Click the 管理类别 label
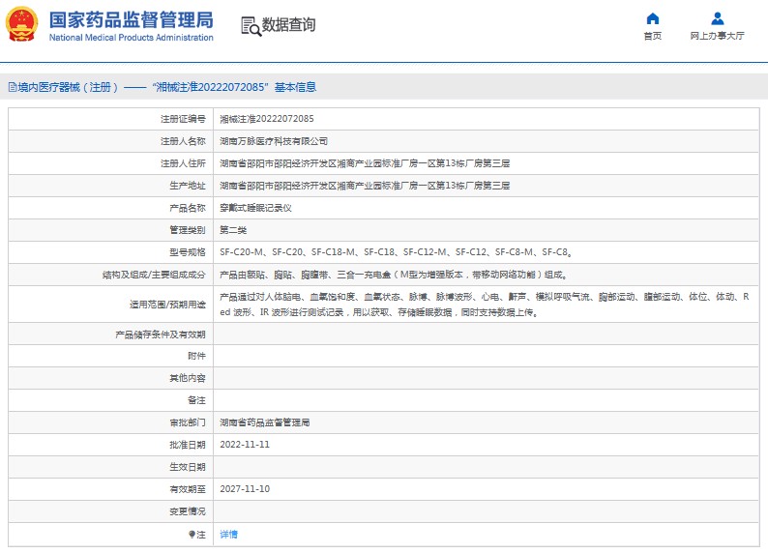 188,230
